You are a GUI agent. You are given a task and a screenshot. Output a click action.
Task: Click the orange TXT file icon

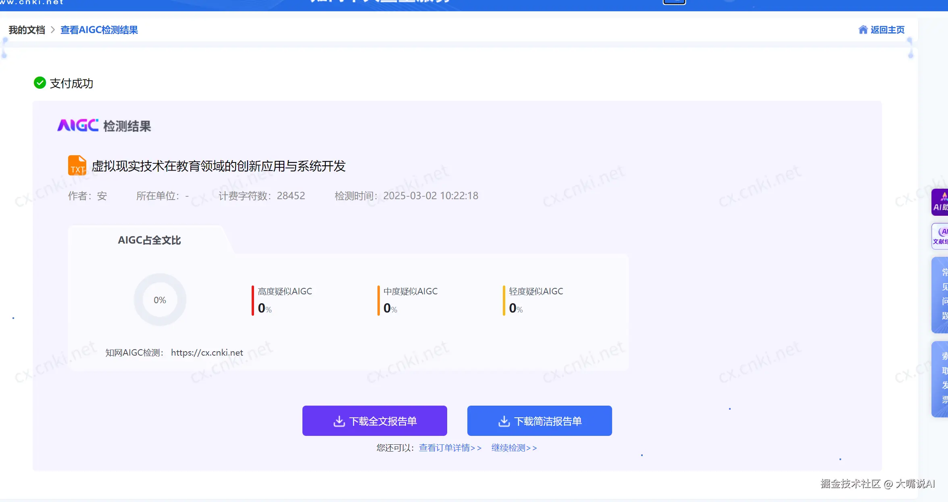coord(77,165)
